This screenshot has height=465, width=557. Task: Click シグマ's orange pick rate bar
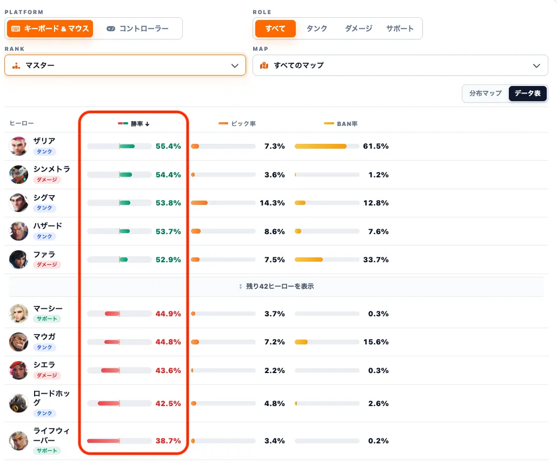click(200, 203)
